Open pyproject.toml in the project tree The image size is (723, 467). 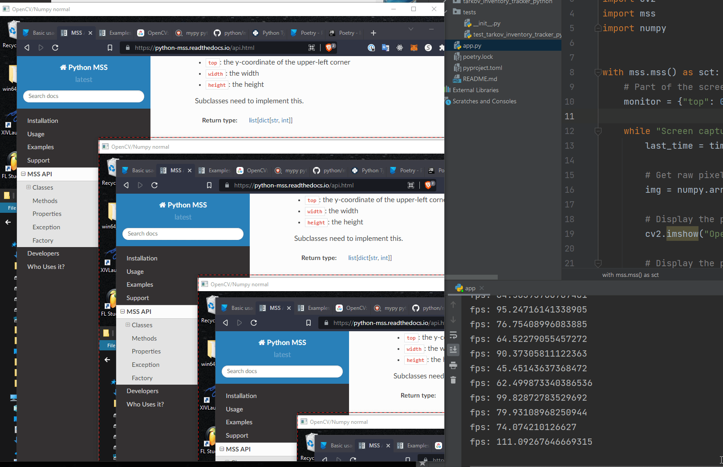tap(482, 68)
